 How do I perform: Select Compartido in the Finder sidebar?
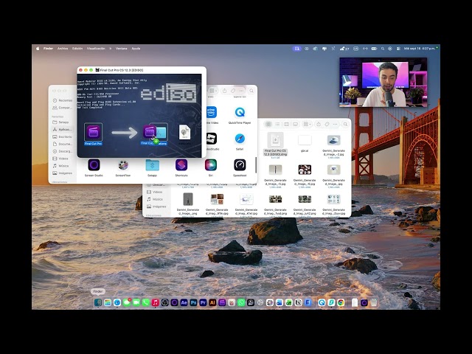[62, 108]
